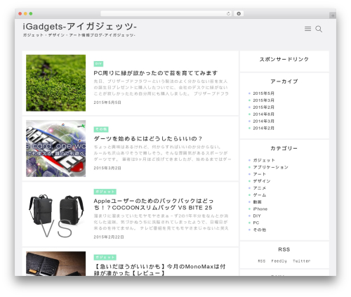Click the browser address bar
Screen dimensions: 351x297
point(166,13)
